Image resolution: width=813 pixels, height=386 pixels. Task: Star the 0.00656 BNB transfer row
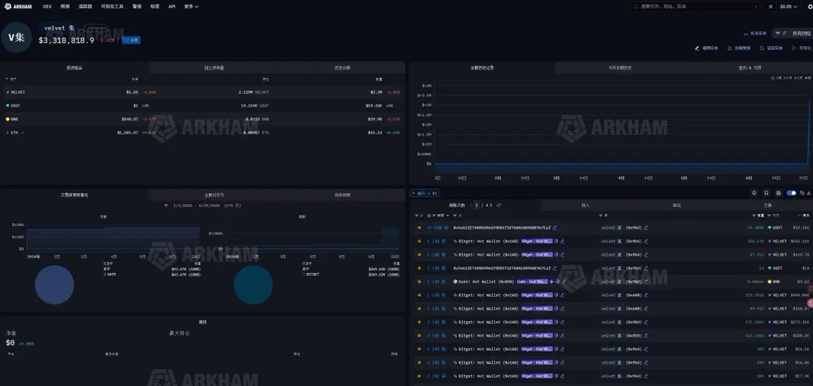(419, 281)
